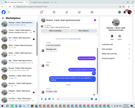This screenshot has width=135, height=108.
Task: Open the View buyer profile link
Action: pos(75,39)
